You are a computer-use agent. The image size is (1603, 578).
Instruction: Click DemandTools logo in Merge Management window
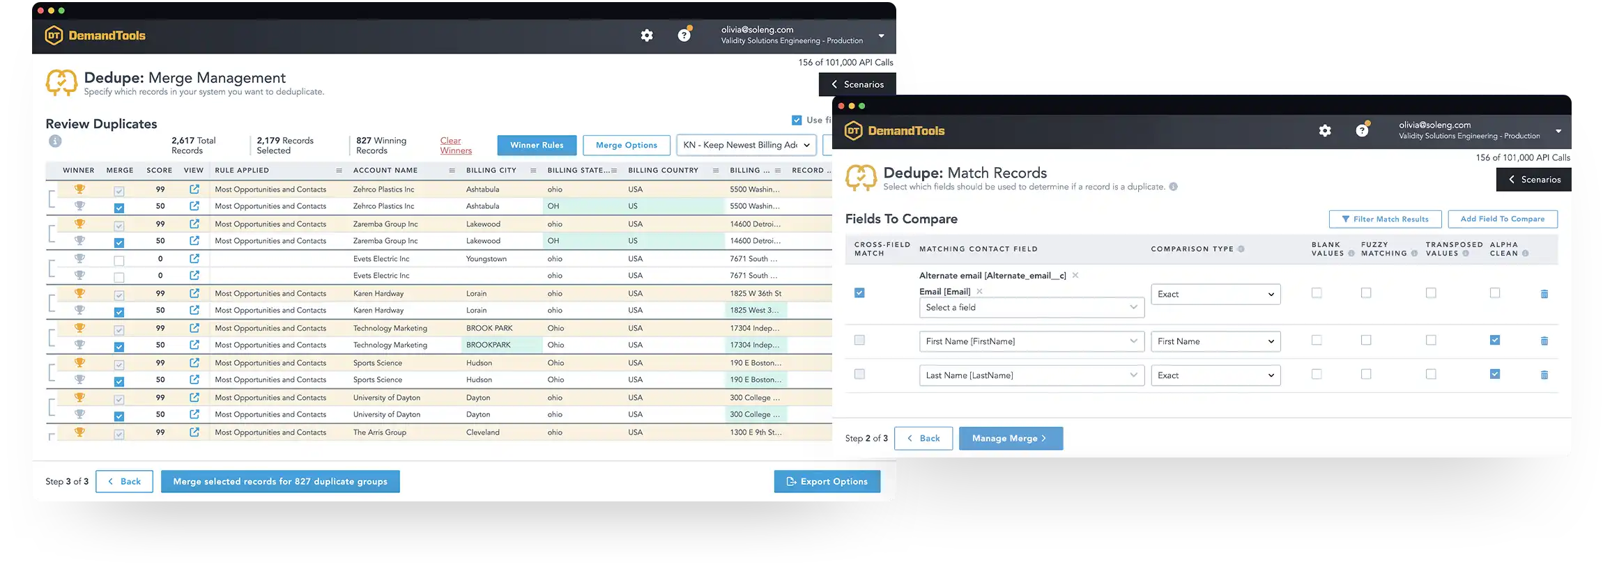coord(95,36)
